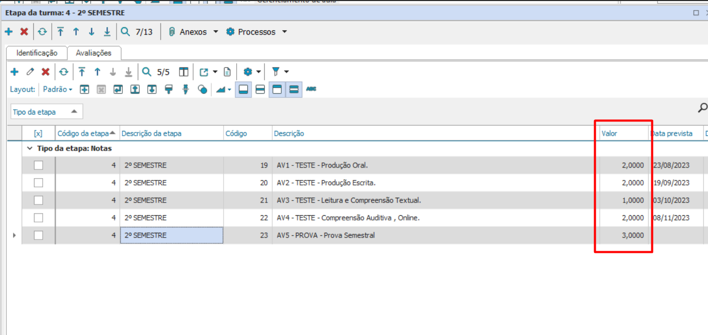Sort by the Valor column header

click(x=623, y=134)
